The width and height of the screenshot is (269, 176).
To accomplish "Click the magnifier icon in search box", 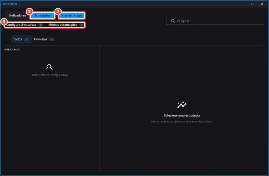I will tap(173, 21).
